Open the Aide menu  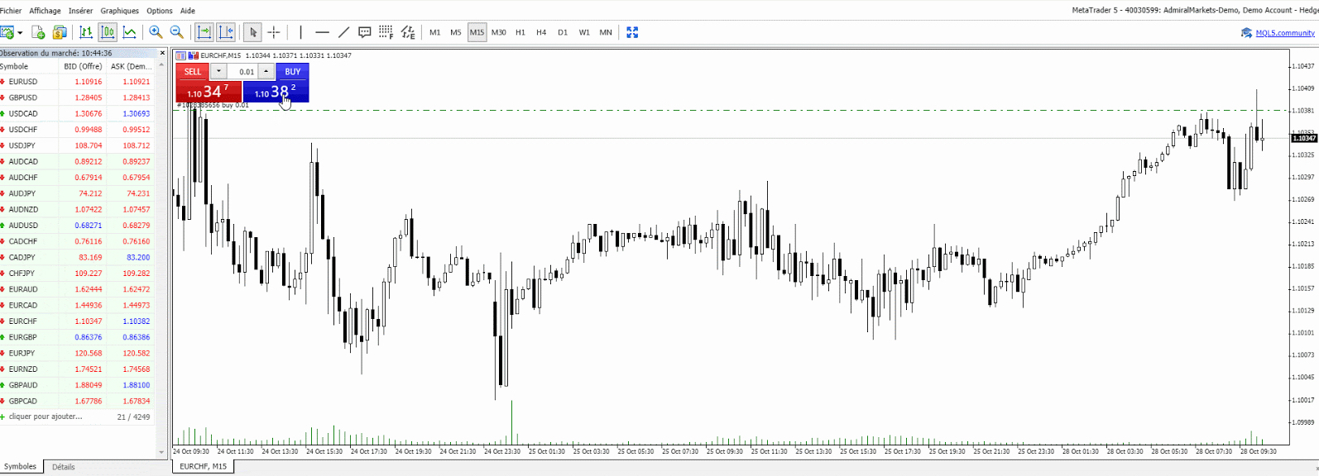click(188, 11)
